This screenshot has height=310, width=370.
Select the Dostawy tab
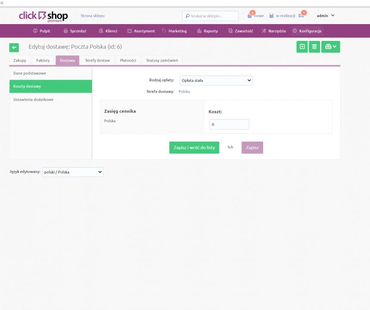pyautogui.click(x=68, y=60)
